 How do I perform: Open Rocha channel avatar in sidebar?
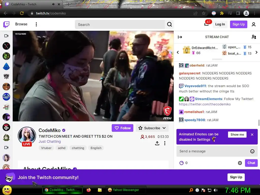[x=6, y=97]
